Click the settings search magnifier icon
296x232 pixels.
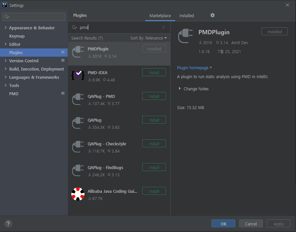[7, 17]
